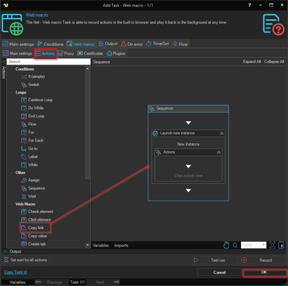
Task: Select the Copy link action
Action: click(36, 228)
